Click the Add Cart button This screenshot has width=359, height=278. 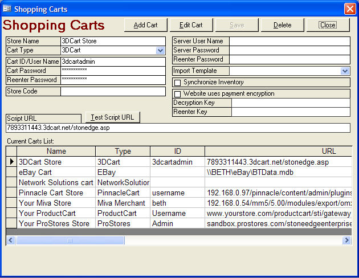tap(146, 25)
